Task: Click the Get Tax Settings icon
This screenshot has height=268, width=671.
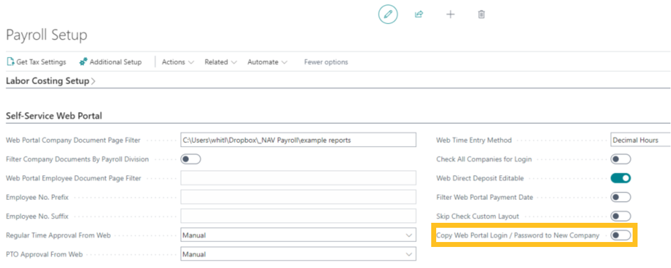Action: tap(10, 62)
